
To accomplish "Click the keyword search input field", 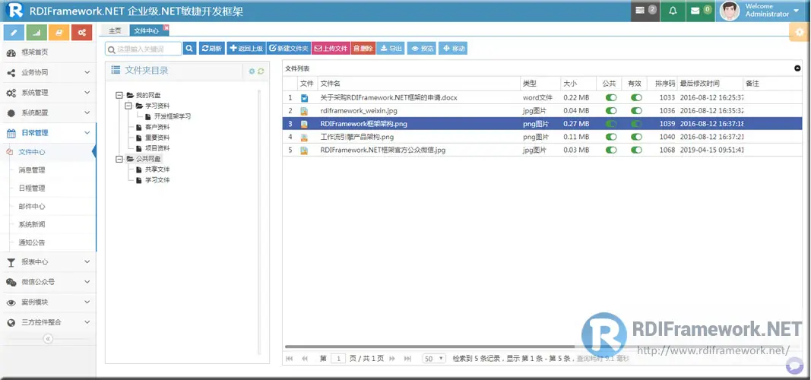I will [143, 49].
